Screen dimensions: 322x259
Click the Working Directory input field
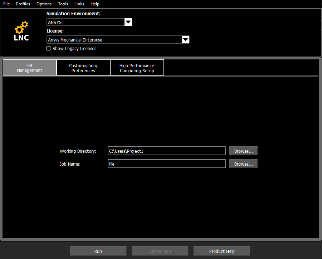pyautogui.click(x=166, y=151)
